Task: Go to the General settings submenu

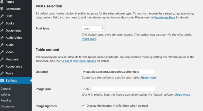Action: 6,89
